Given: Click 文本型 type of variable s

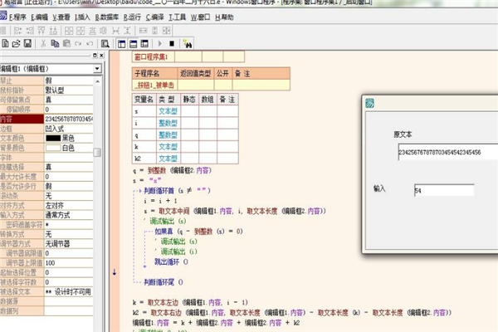Looking at the screenshot, I should [x=168, y=111].
